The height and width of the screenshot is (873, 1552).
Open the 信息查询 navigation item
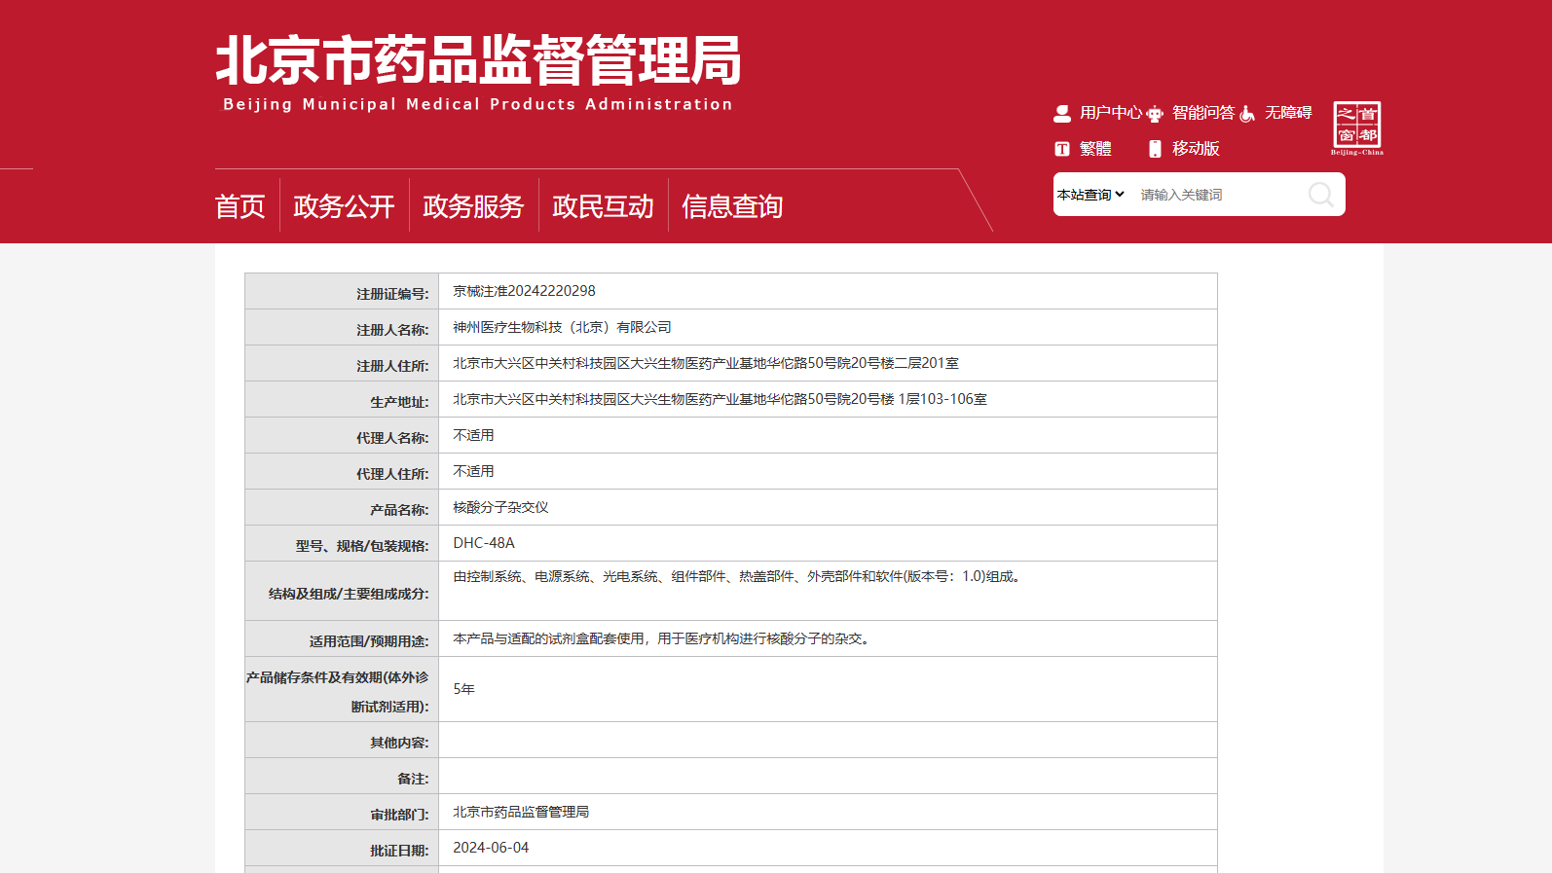point(733,206)
